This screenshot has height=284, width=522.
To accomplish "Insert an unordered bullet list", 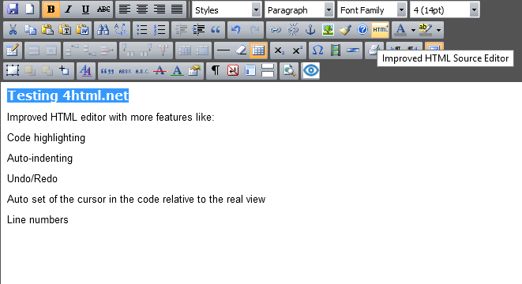I will click(142, 30).
